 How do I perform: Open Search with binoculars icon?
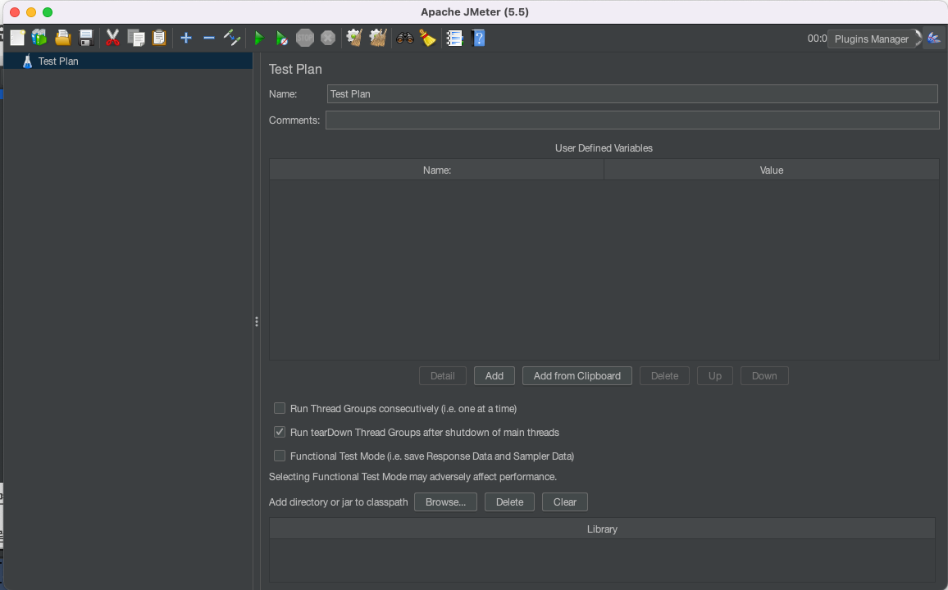tap(404, 38)
